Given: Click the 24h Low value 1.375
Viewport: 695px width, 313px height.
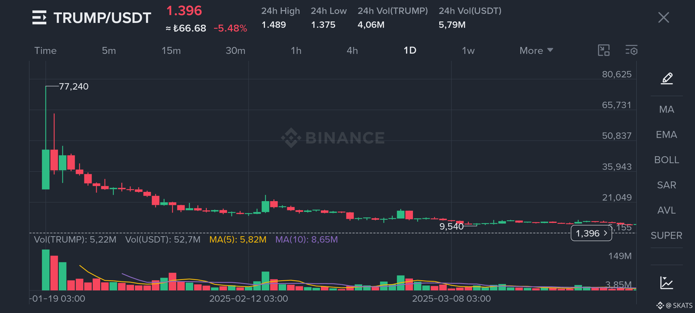Looking at the screenshot, I should 323,25.
